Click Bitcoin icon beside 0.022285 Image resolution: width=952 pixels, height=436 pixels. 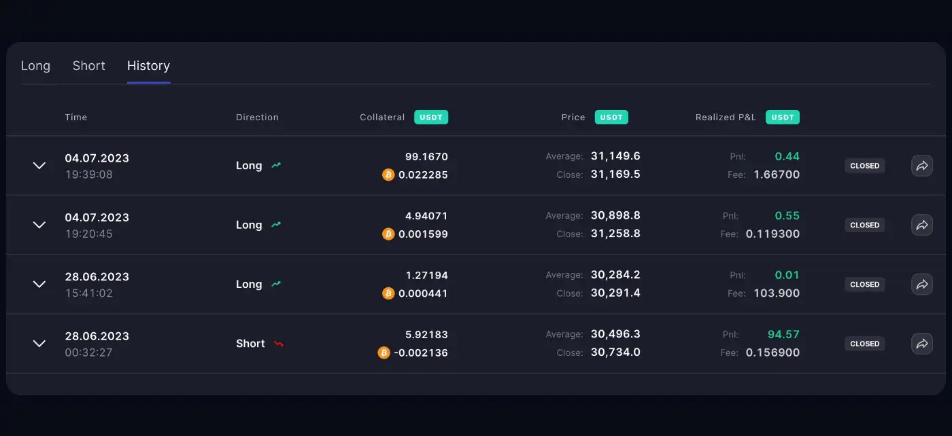(388, 175)
